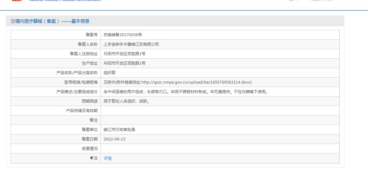Click the 产品描述/主要组成成分 label
Image resolution: width=368 pixels, height=171 pixels.
coord(77,92)
